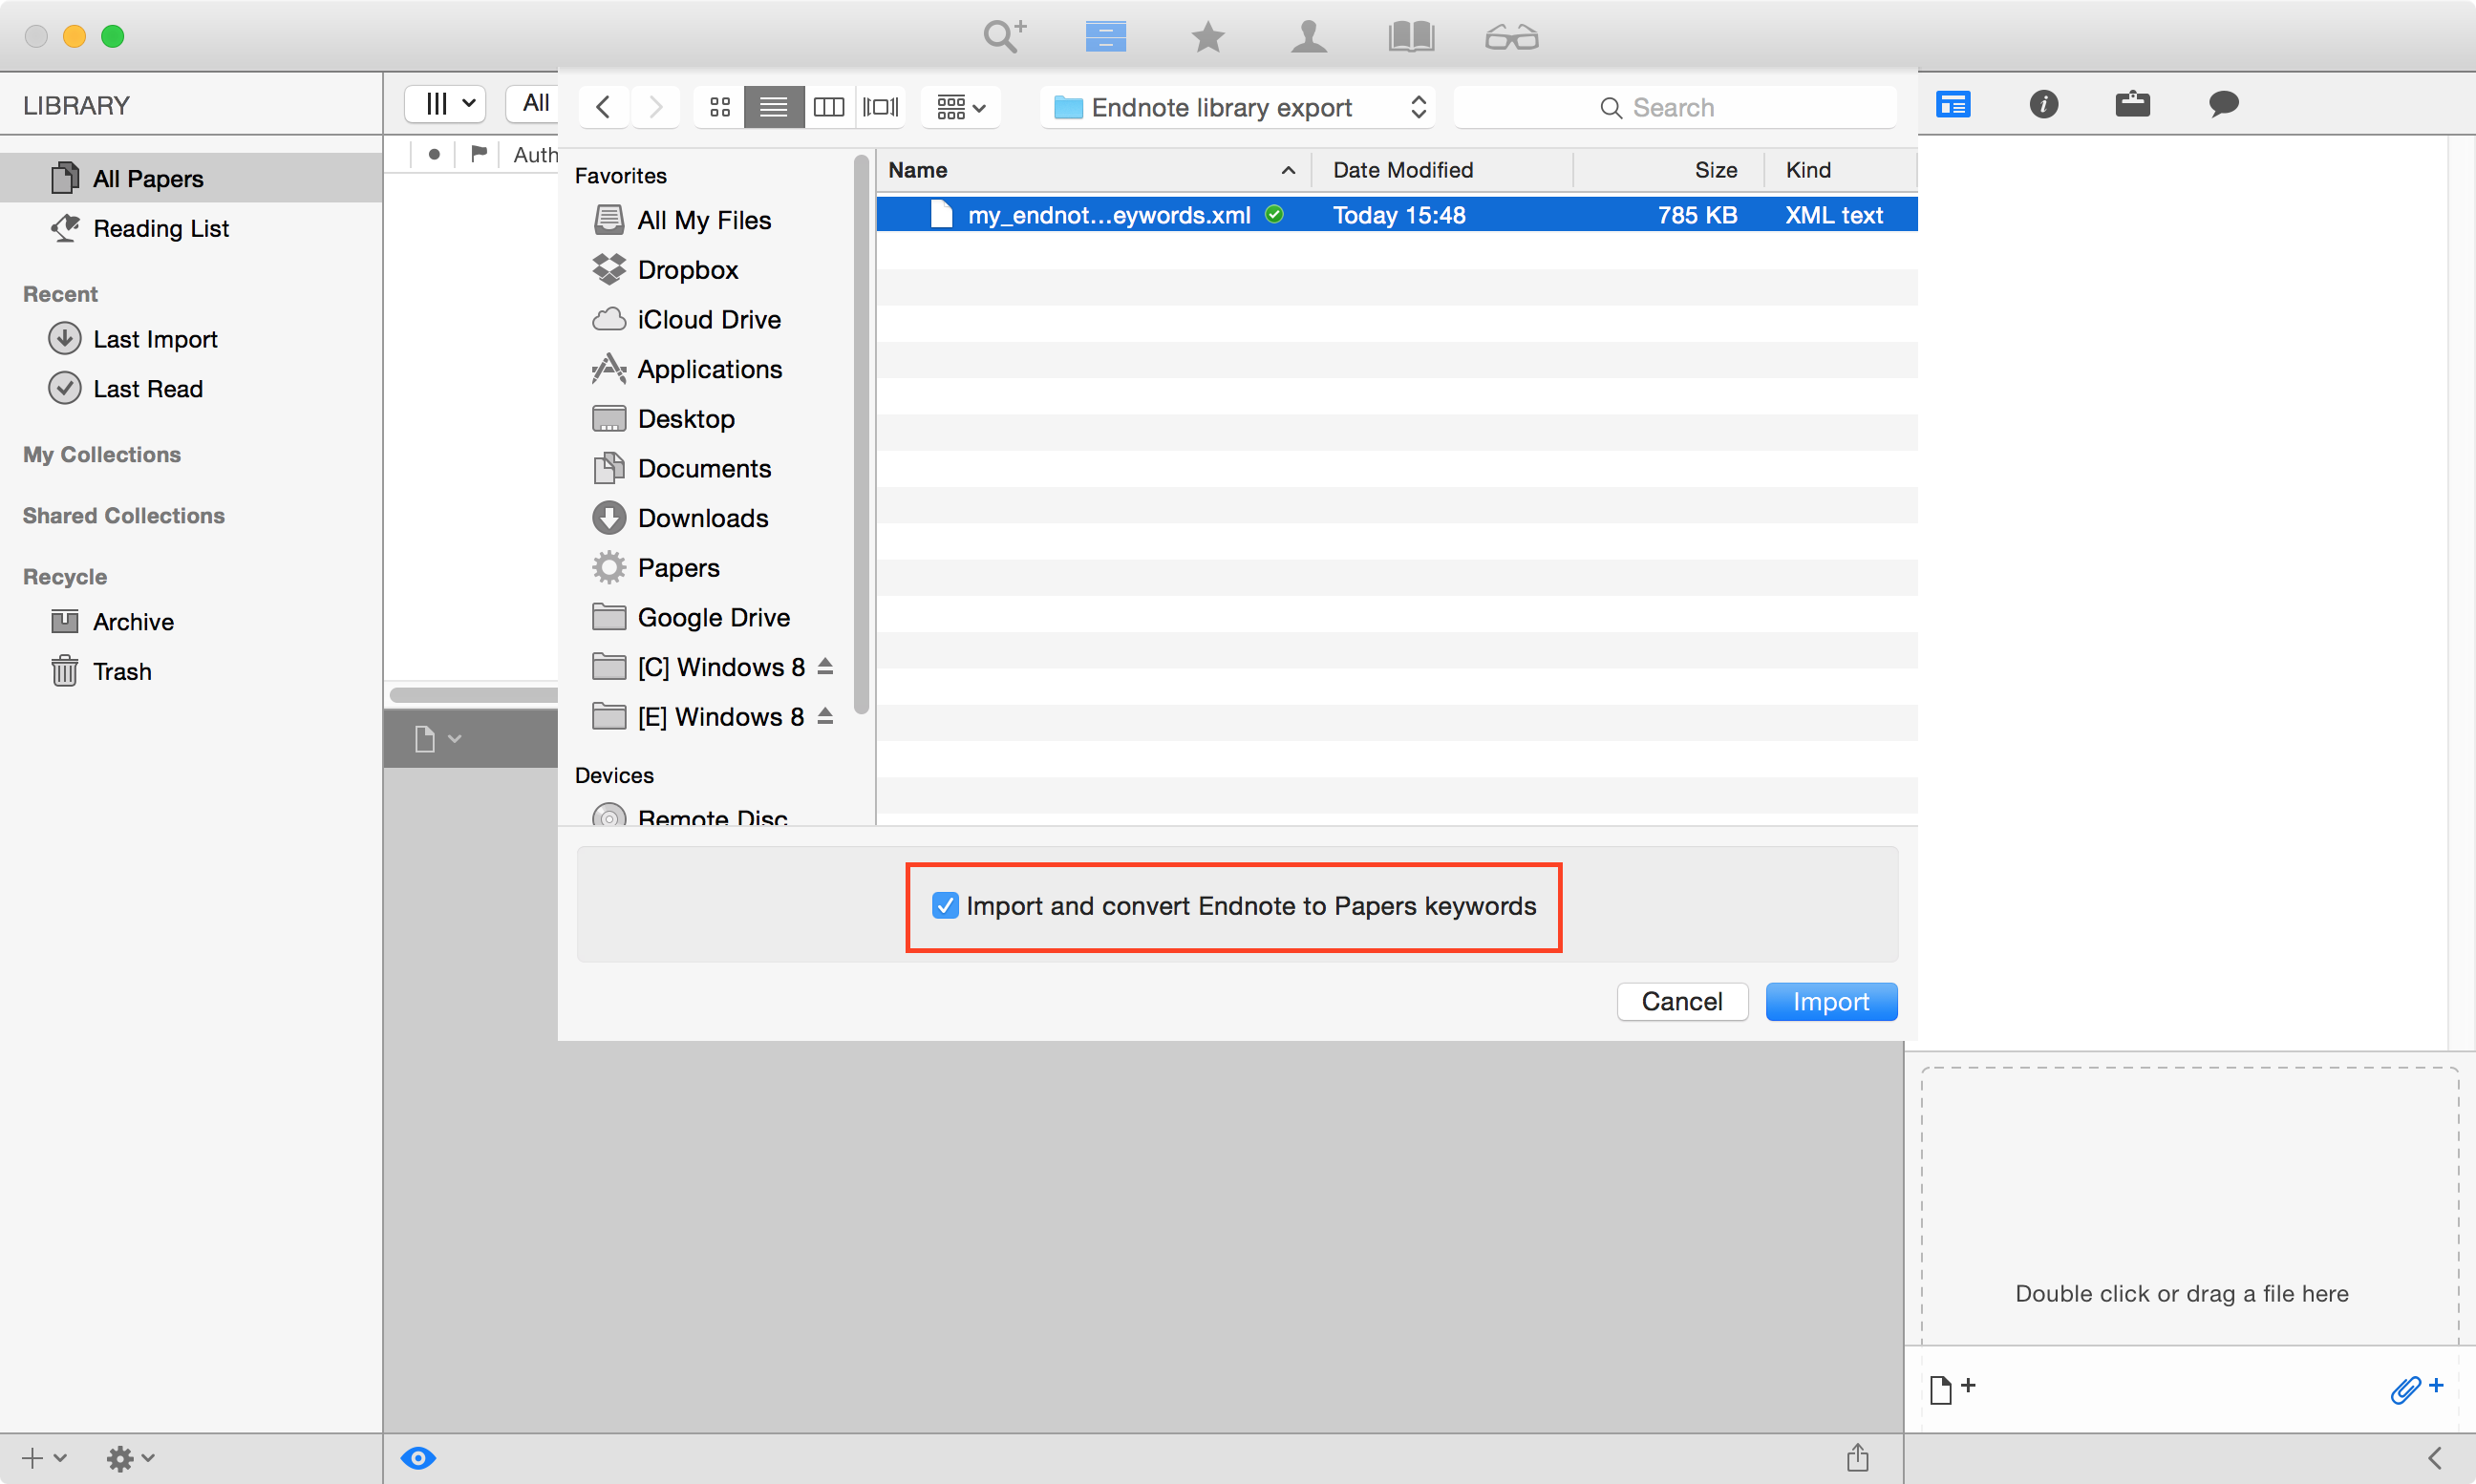Click the file dialog Search field

tap(1675, 107)
